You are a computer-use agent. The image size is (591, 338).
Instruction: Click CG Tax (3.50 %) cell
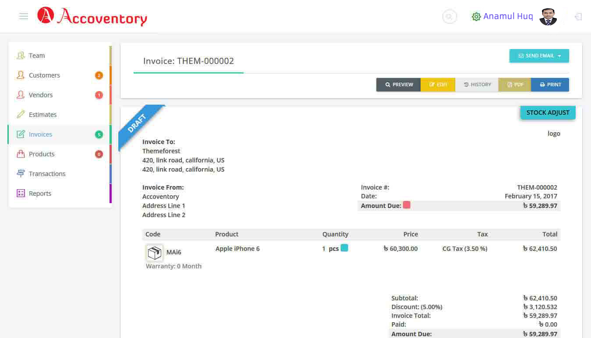(x=465, y=249)
